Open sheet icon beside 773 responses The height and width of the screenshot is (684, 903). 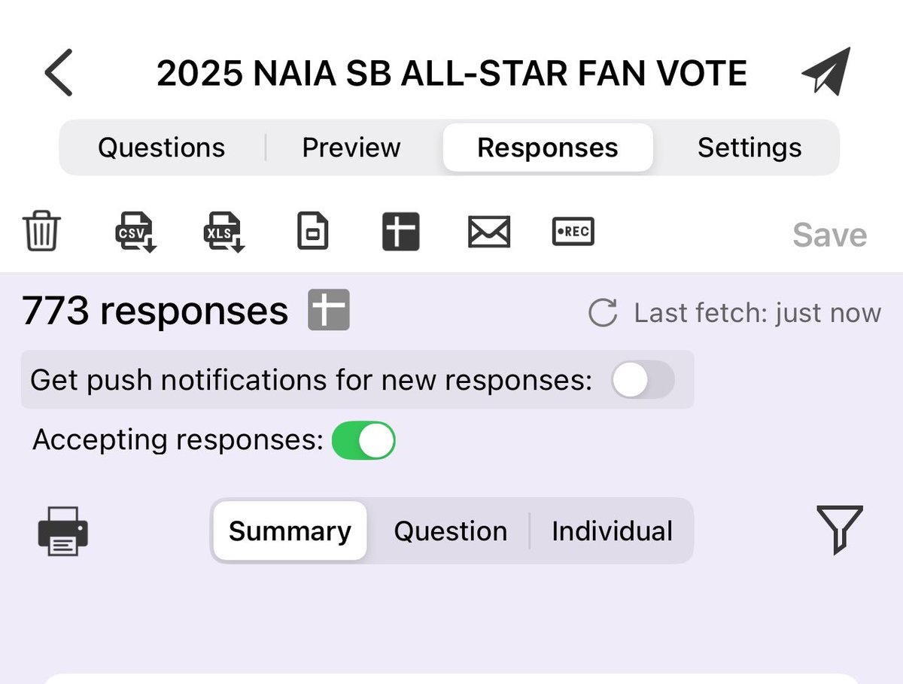329,310
